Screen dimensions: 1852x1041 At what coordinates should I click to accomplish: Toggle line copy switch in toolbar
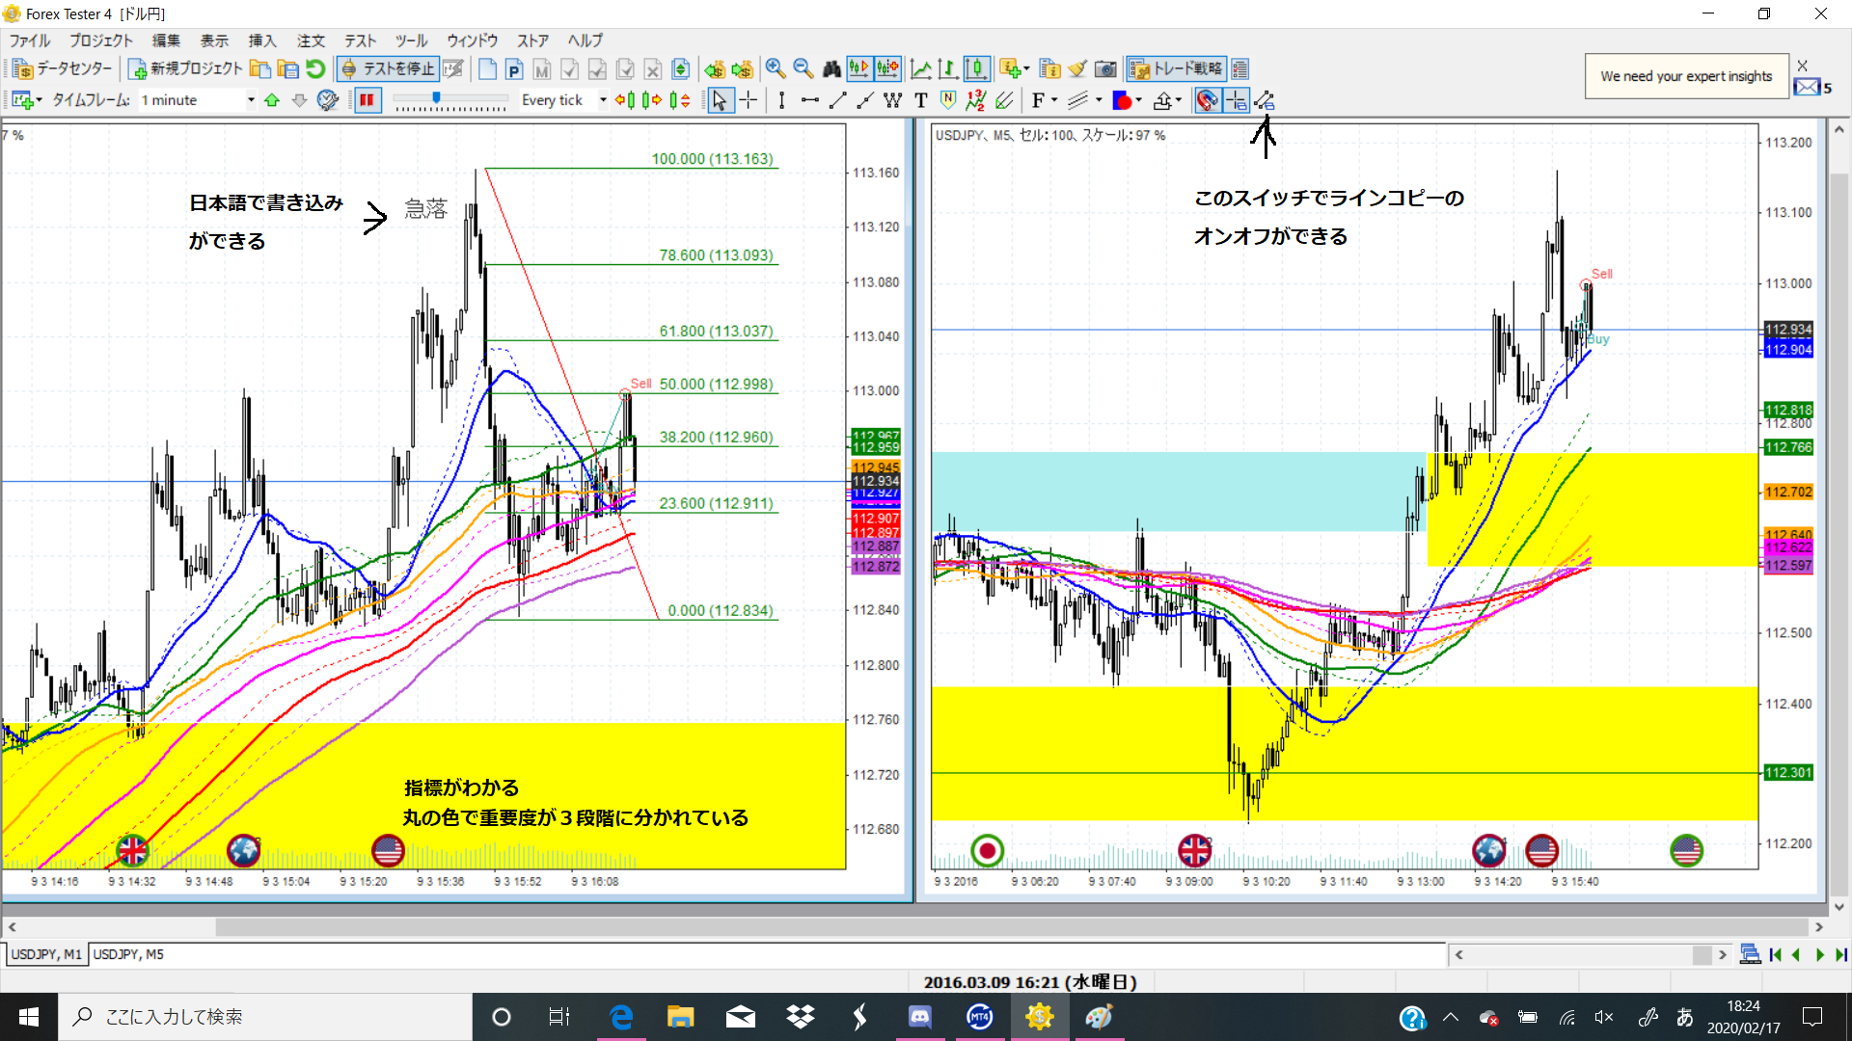tap(1265, 100)
